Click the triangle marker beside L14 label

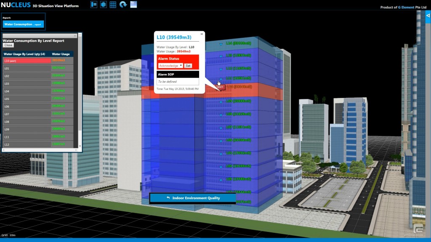pos(221,44)
